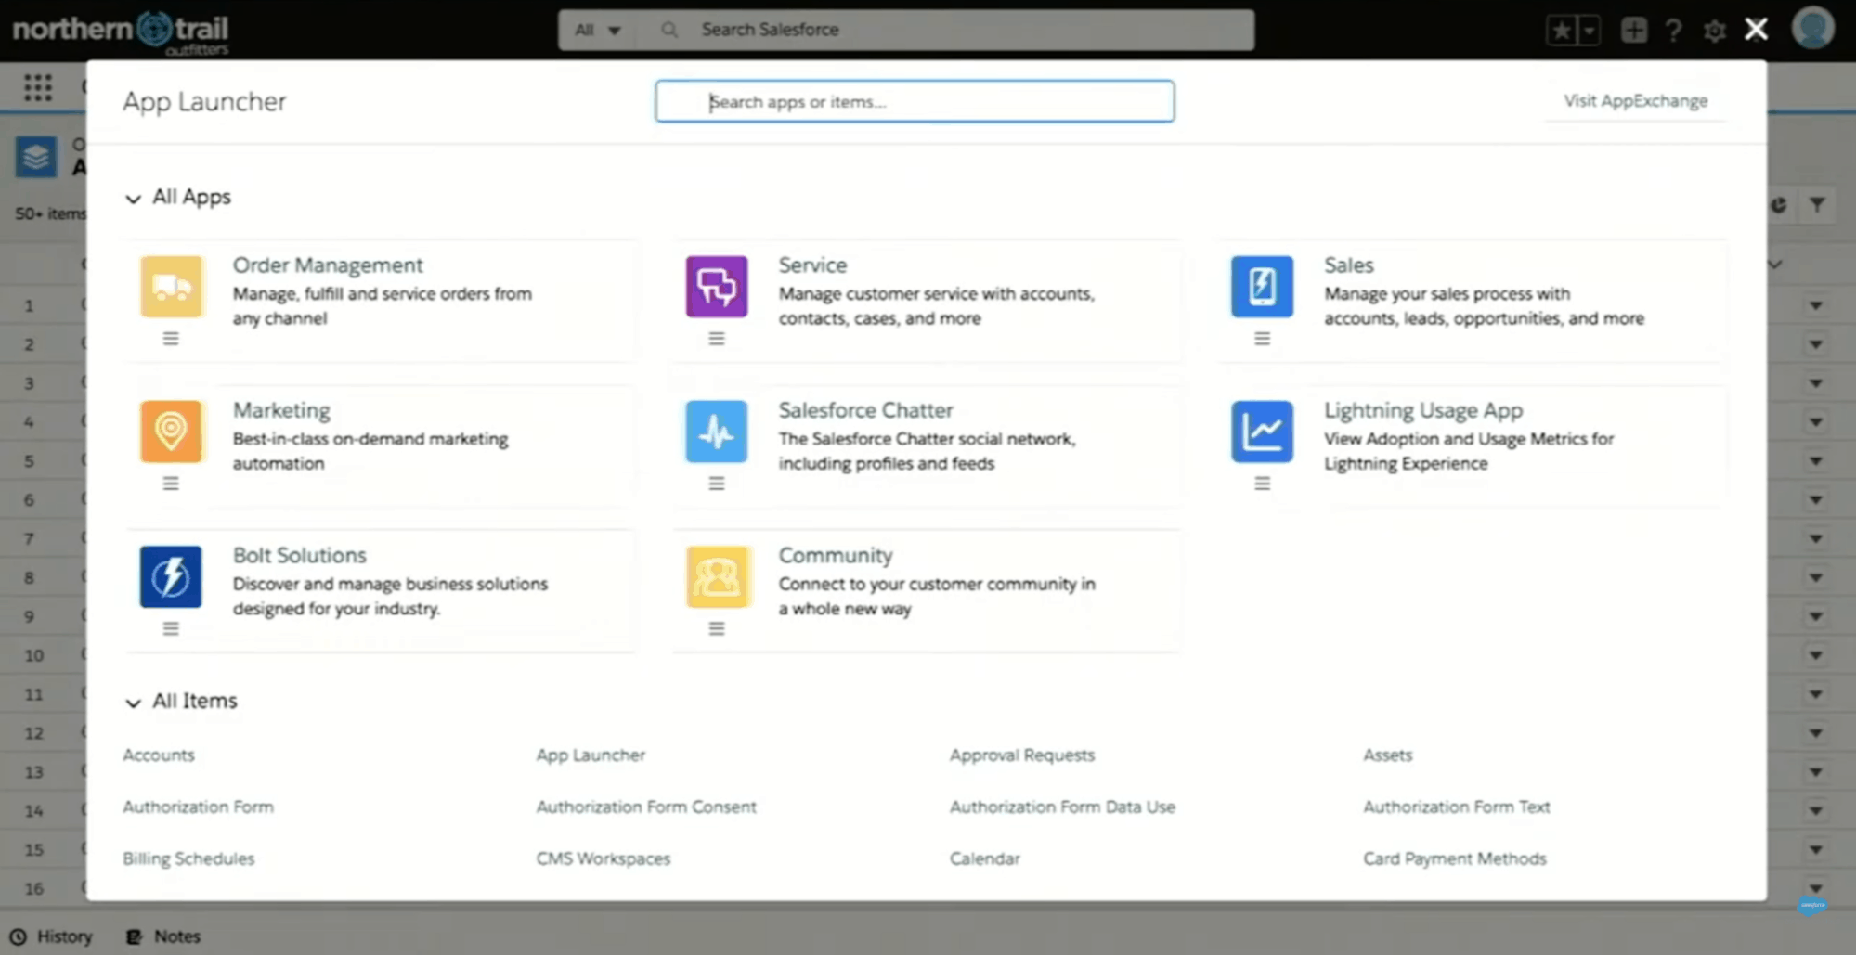This screenshot has height=955, width=1856.
Task: Open the Help question mark icon
Action: (1673, 30)
